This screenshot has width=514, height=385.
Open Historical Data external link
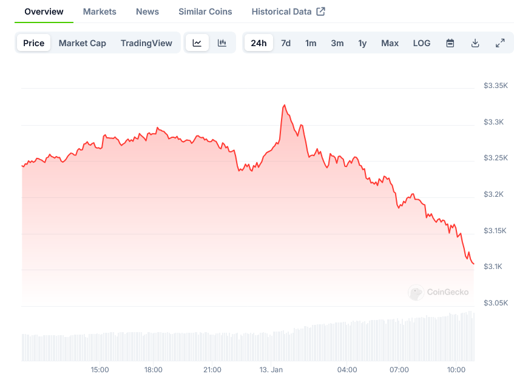coord(288,12)
